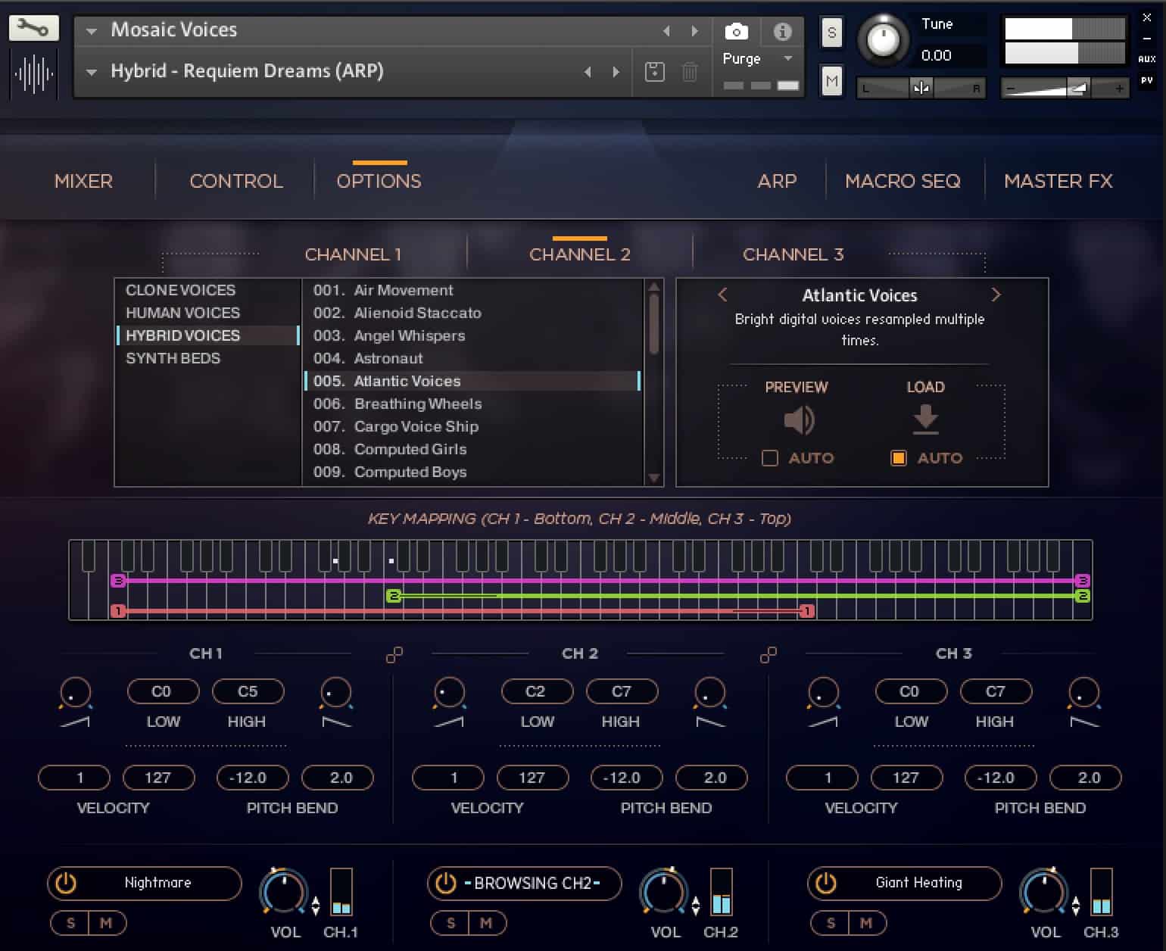
Task: Click the CH 2 low-key fade-in knob
Action: [449, 693]
